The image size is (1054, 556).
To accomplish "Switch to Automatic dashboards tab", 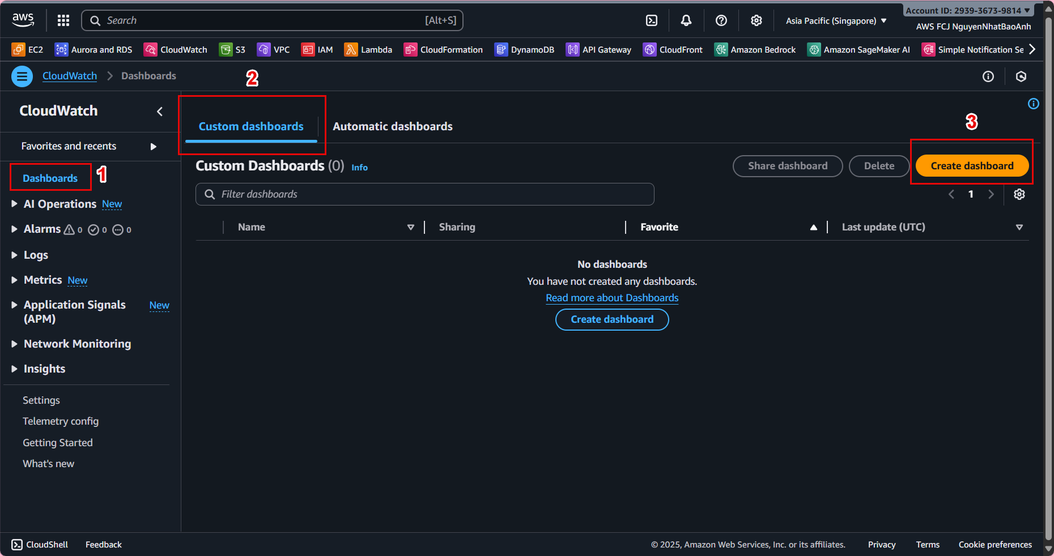I will click(x=393, y=126).
